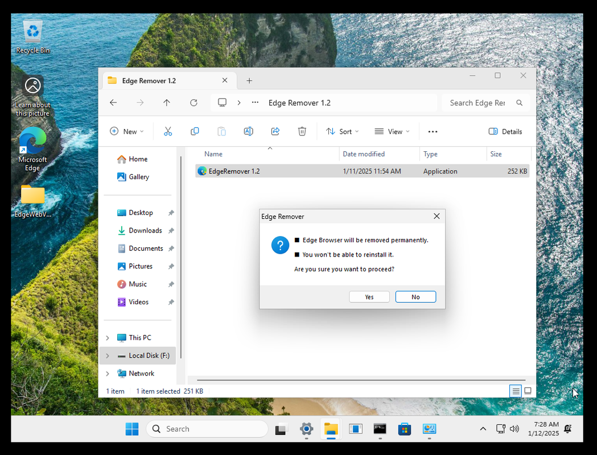Select Microsoft Edge desktop shortcut
Viewport: 597px width, 455px height.
pyautogui.click(x=33, y=150)
